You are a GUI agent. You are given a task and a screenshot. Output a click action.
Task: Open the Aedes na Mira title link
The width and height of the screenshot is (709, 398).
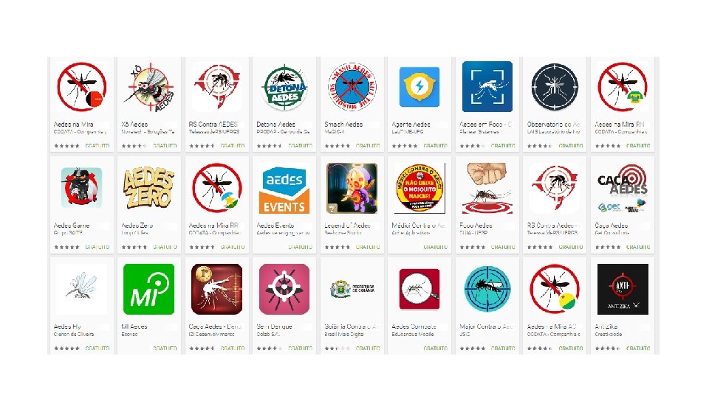pos(73,124)
